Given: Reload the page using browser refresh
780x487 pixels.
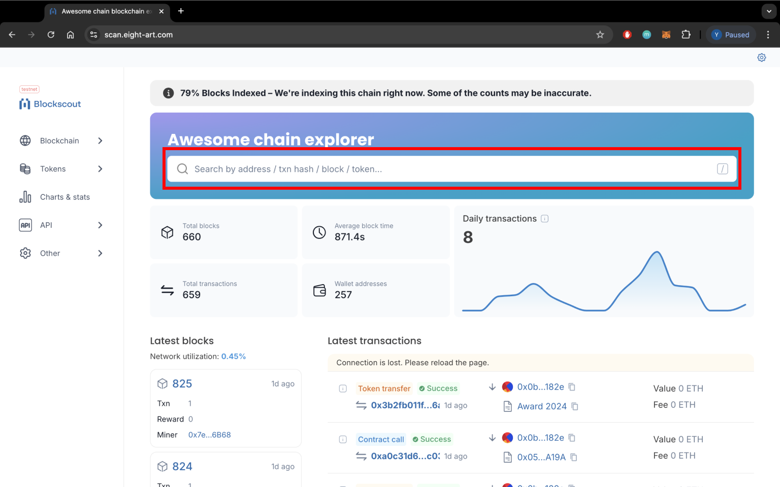Looking at the screenshot, I should pyautogui.click(x=51, y=34).
